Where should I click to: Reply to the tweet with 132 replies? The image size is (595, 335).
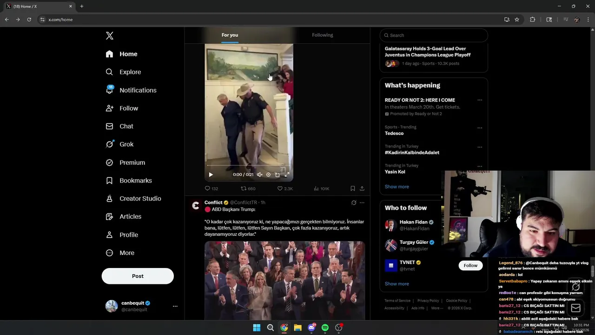(x=212, y=188)
